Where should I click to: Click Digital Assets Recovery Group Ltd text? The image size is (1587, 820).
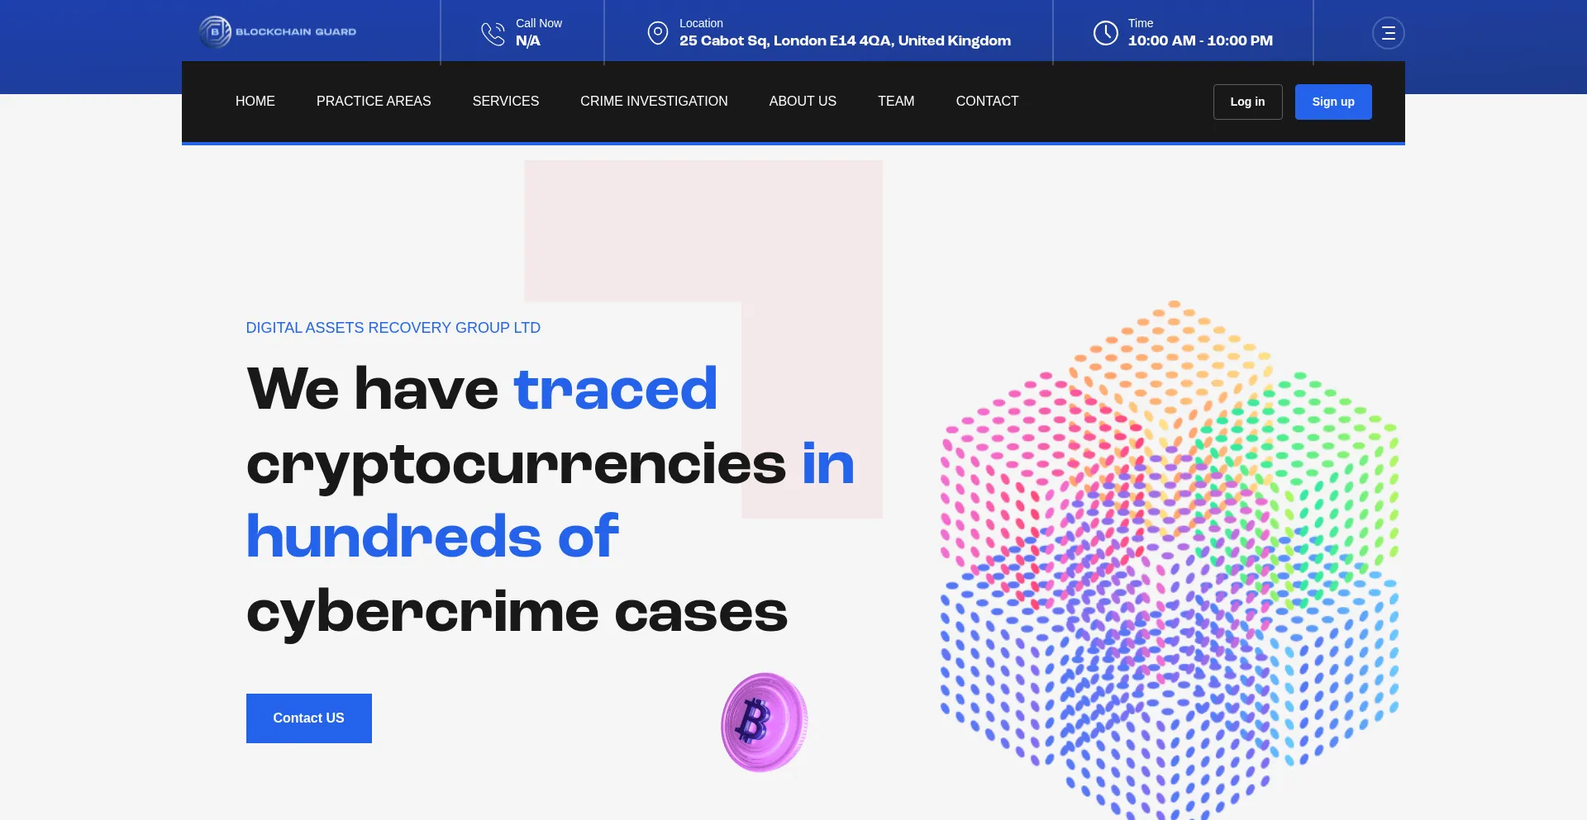click(393, 328)
